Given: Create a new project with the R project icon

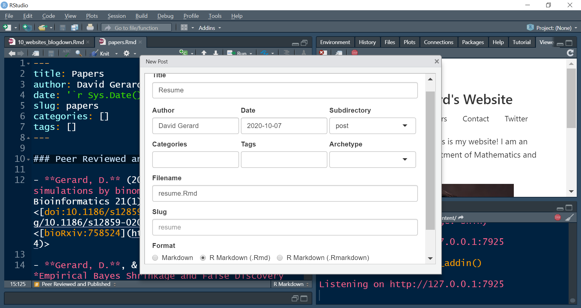Looking at the screenshot, I should click(27, 28).
